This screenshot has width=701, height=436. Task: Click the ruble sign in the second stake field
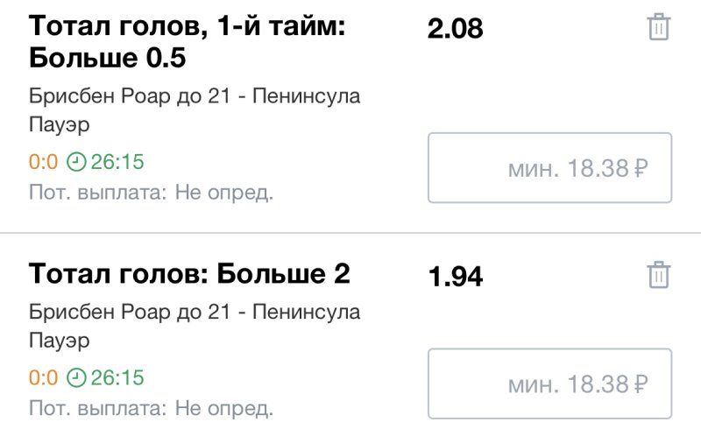pyautogui.click(x=640, y=384)
